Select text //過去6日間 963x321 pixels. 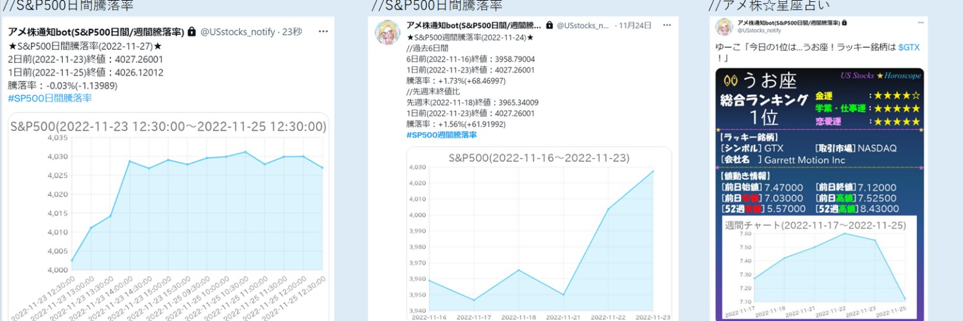click(x=427, y=49)
